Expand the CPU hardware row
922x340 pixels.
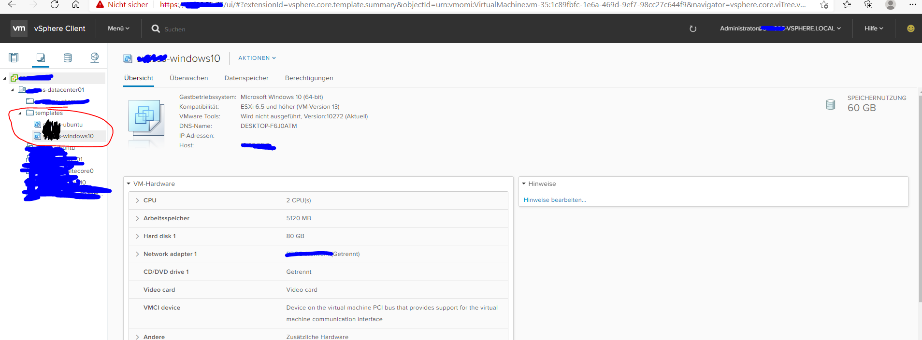point(137,200)
